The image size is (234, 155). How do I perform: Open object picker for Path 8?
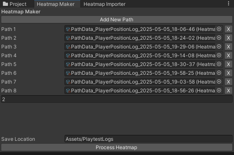click(x=219, y=90)
